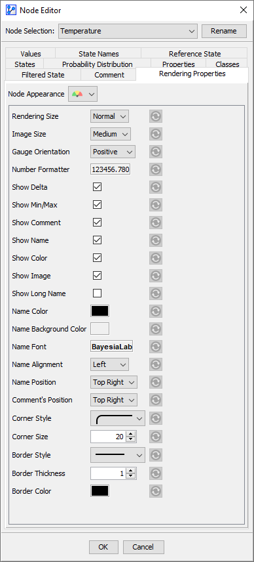Select the Rendering Properties tab

192,74
